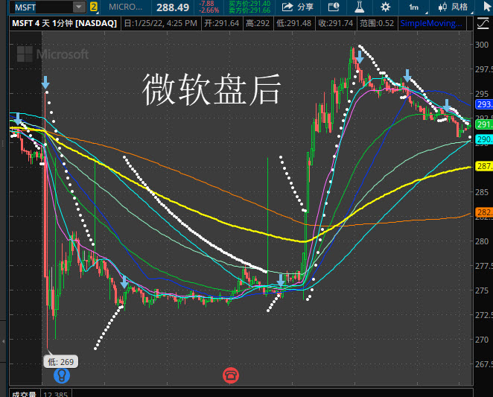This screenshot has width=493, height=397.
Task: Click the share arrow icon
Action: [287, 7]
